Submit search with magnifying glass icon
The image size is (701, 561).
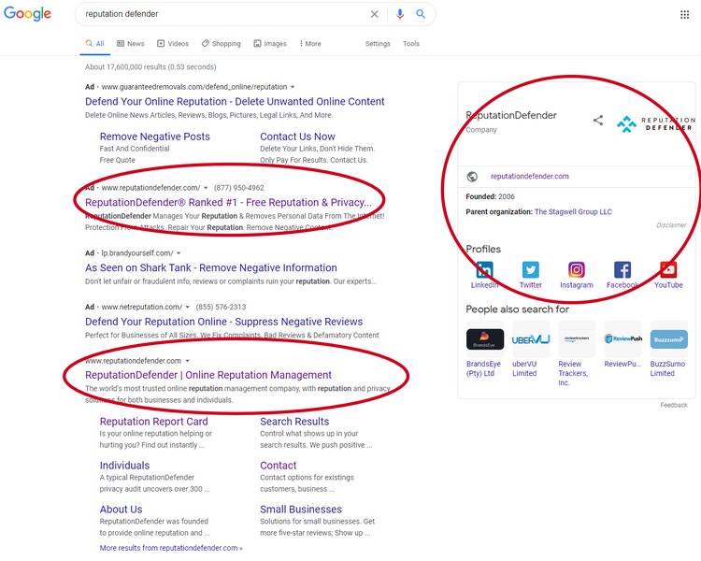pyautogui.click(x=421, y=14)
